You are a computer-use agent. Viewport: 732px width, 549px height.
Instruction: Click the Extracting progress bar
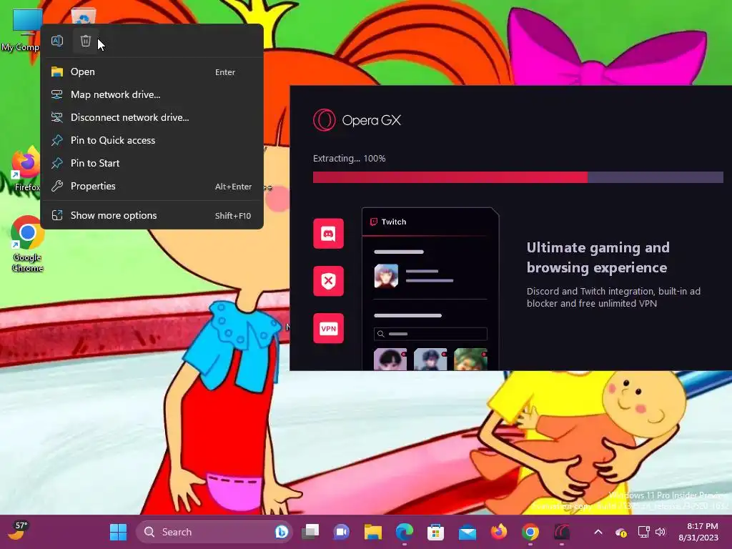pyautogui.click(x=518, y=177)
